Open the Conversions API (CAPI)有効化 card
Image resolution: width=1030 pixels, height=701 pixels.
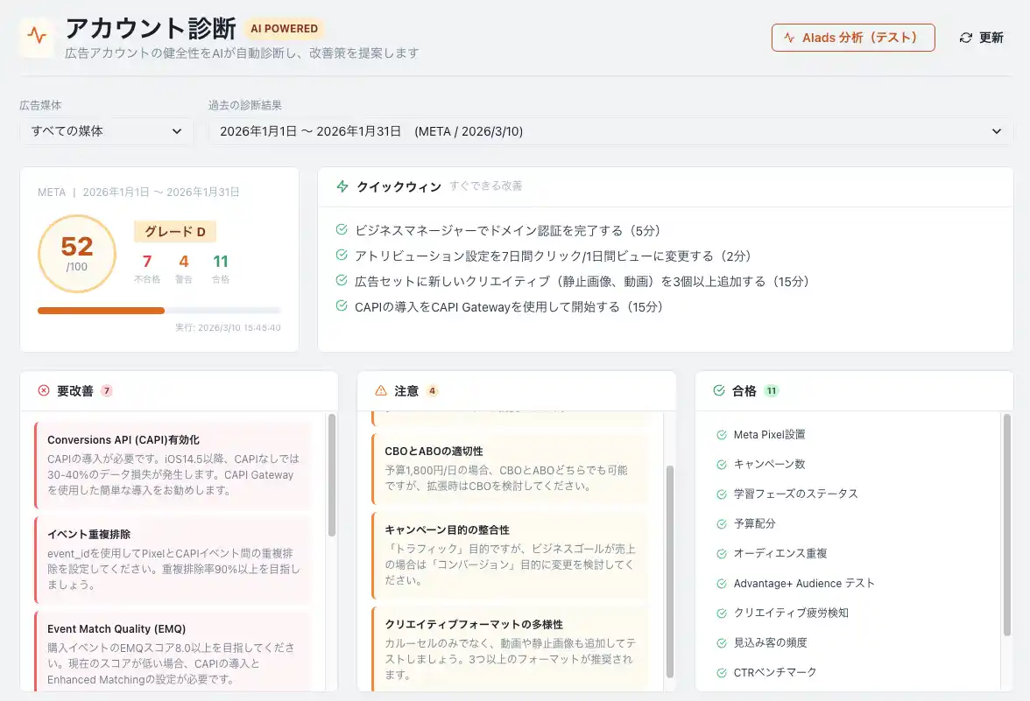173,465
